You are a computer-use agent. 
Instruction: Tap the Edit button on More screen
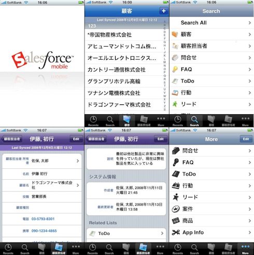click(246, 139)
